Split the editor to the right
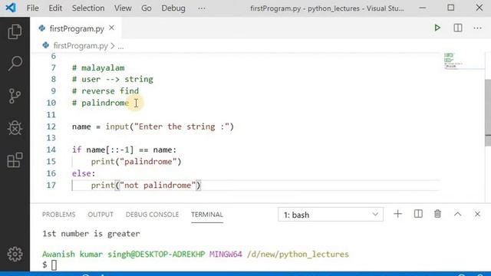 pos(458,28)
